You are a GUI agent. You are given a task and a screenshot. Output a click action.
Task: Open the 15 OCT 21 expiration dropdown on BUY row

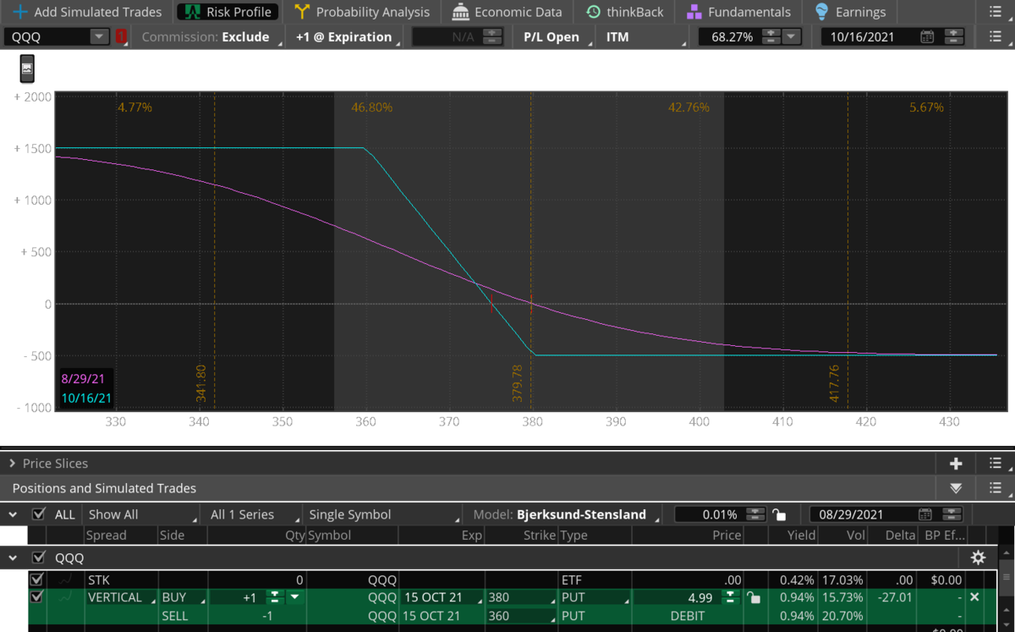441,597
